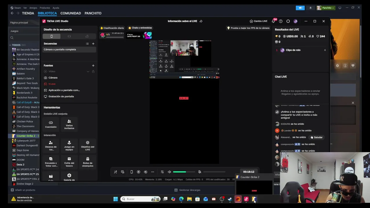Viewport: 370px width, 208px height.
Task: Open the Steam Productos menu
Action: [x=45, y=8]
